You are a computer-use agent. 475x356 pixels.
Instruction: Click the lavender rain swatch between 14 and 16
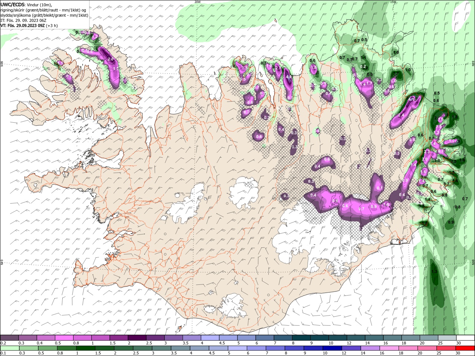pos(370,348)
